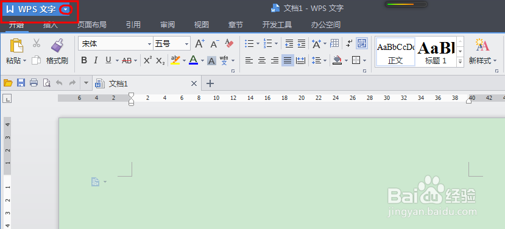Click the distributed alignment icon

coord(300,60)
